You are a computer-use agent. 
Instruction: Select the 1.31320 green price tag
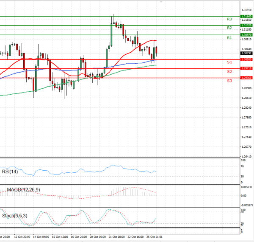tap(246, 25)
